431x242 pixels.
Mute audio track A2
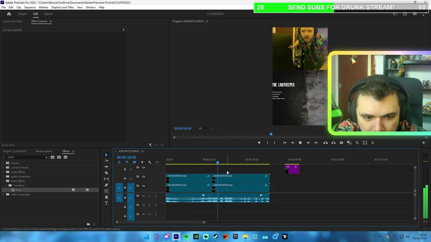point(143,205)
